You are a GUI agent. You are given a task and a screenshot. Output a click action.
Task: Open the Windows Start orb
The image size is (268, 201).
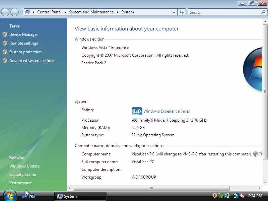10,196
